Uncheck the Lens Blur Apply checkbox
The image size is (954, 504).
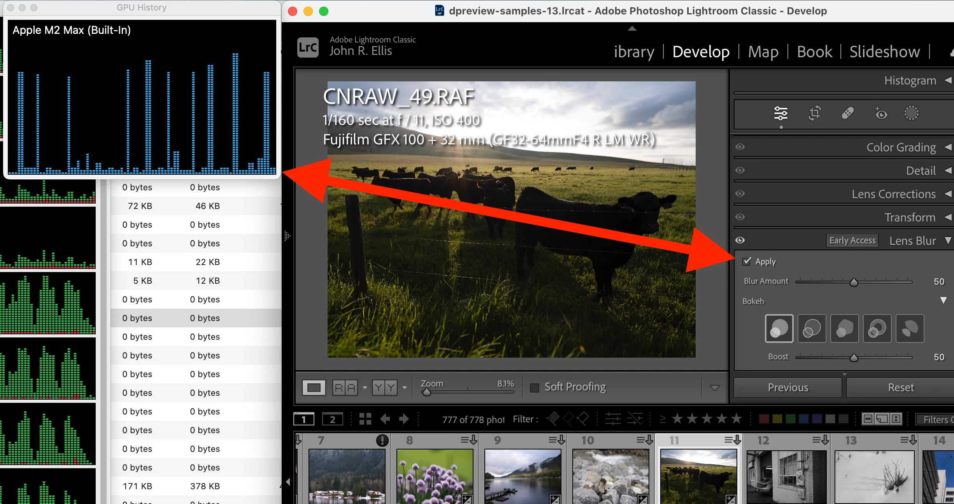[747, 262]
